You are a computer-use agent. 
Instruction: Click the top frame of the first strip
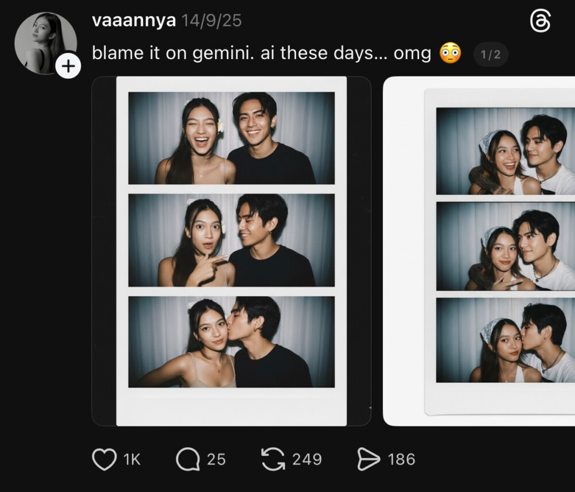click(x=231, y=138)
